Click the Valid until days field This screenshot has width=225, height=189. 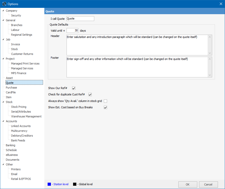(73, 31)
